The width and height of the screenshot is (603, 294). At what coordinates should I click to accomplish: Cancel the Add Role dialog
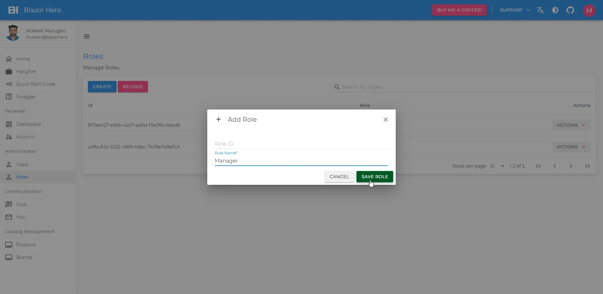point(339,177)
